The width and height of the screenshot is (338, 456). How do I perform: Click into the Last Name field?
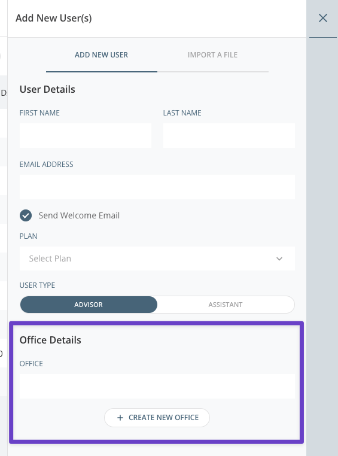[x=229, y=135]
